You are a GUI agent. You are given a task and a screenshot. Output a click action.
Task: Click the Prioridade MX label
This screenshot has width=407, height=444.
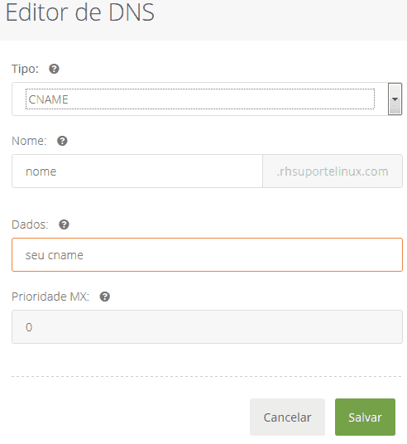tap(50, 297)
